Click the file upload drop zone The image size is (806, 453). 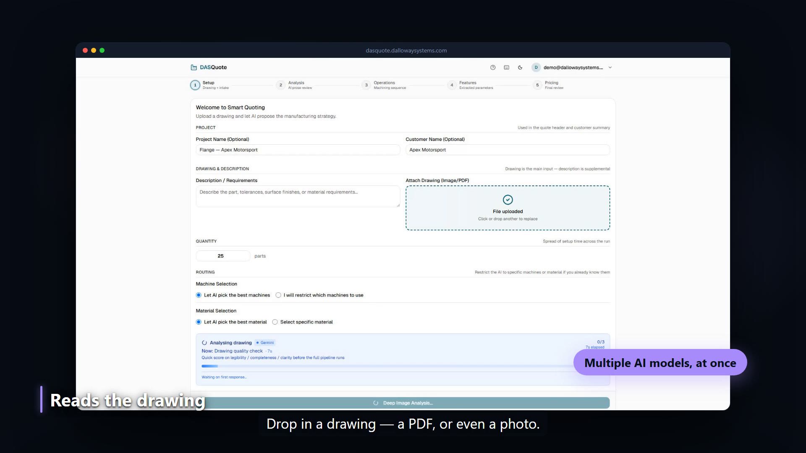(508, 208)
